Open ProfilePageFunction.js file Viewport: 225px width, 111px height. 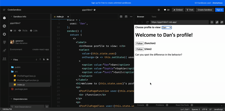point(30,80)
